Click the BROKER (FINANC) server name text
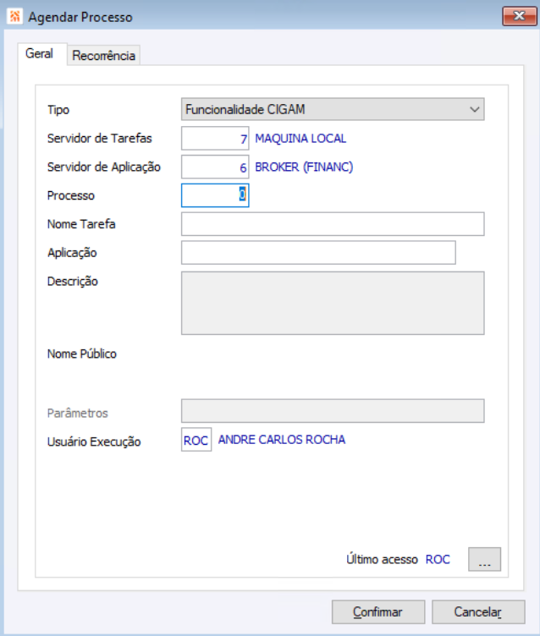Image resolution: width=540 pixels, height=636 pixels. click(x=304, y=167)
